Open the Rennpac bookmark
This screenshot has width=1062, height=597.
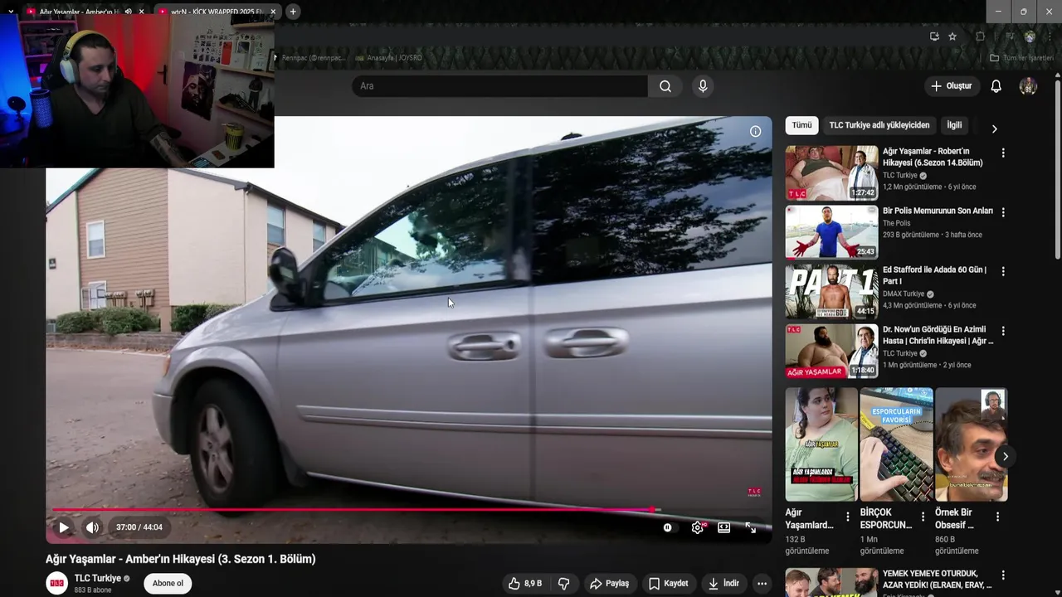(311, 58)
